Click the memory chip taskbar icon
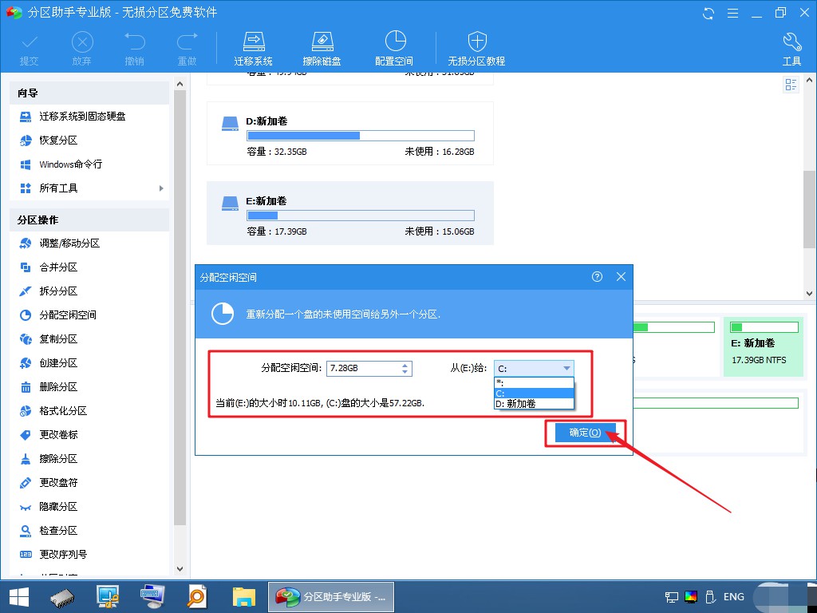This screenshot has height=613, width=817. point(62,597)
